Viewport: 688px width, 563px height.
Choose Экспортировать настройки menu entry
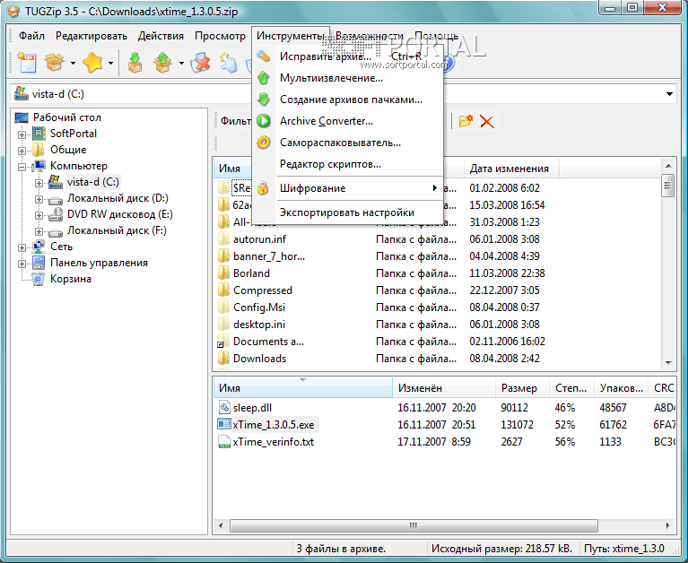[x=347, y=212]
